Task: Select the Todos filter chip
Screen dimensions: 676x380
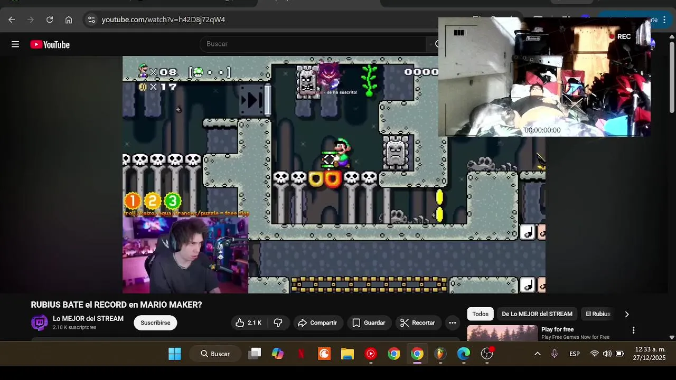Action: 480,314
